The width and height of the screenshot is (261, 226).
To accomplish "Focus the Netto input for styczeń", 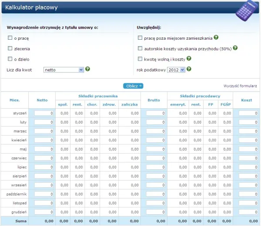I will pos(44,113).
